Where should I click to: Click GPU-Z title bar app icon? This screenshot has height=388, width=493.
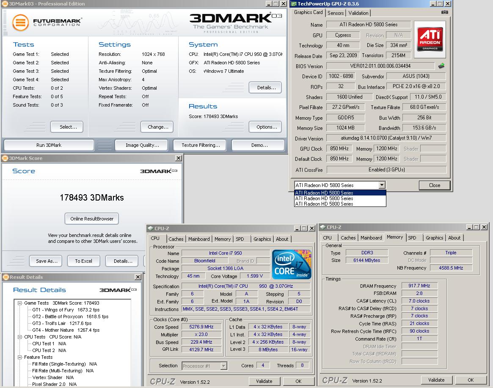click(294, 4)
